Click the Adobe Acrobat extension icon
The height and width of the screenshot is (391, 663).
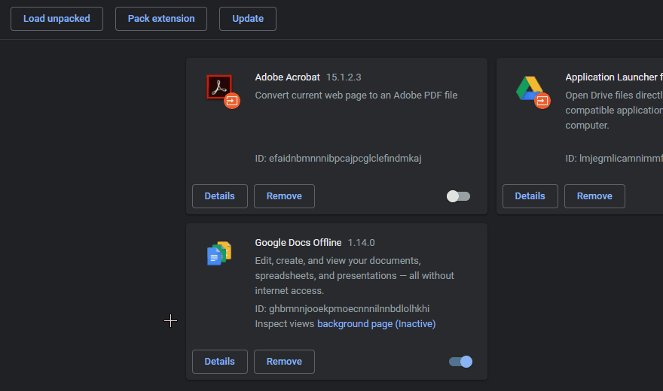[x=218, y=87]
